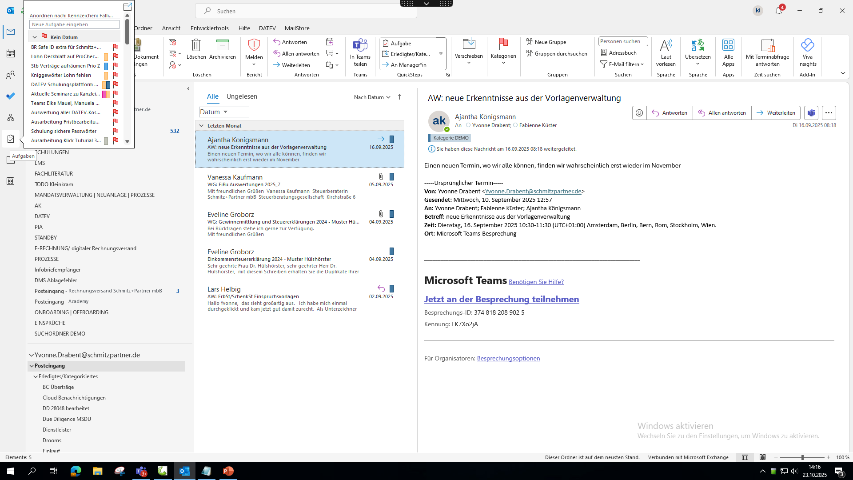This screenshot has height=480, width=853.
Task: Share the email in Teams
Action: click(360, 53)
